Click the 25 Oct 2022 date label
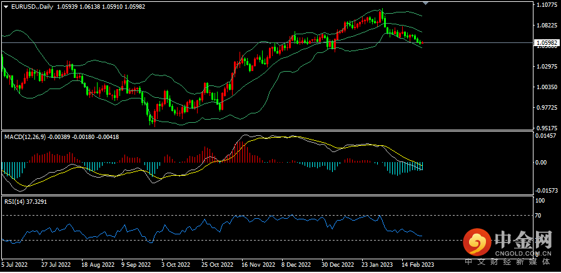561x273 pixels. coord(216,265)
